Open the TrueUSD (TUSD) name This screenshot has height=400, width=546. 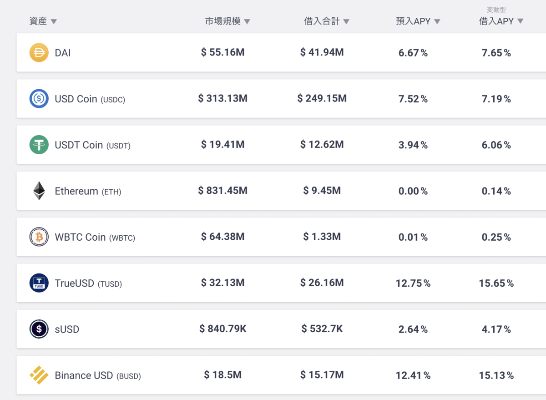click(89, 283)
